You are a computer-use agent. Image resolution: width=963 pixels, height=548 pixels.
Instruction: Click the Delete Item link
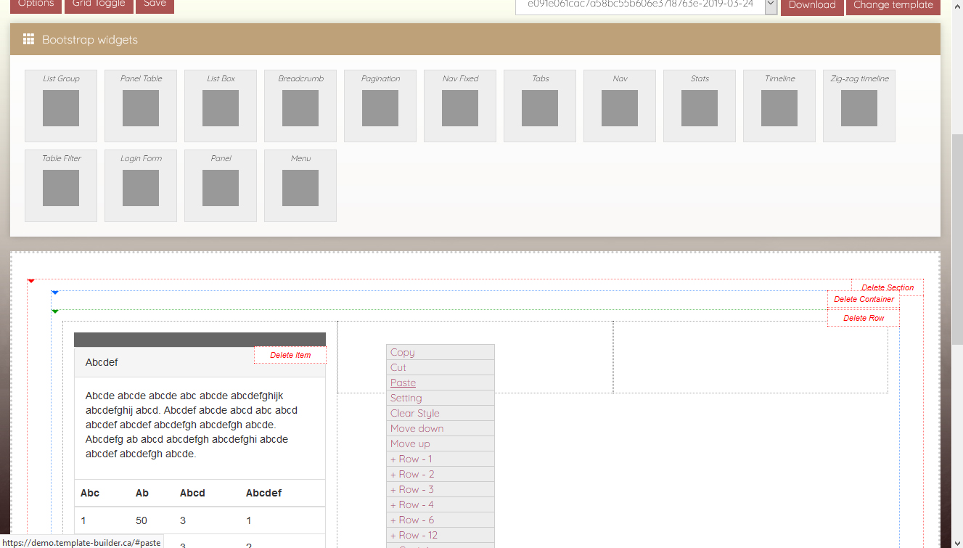290,355
